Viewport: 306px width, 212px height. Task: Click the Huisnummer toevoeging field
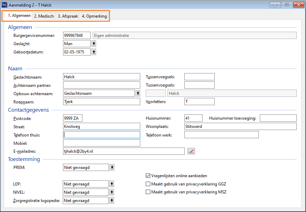pyautogui.click(x=278, y=118)
